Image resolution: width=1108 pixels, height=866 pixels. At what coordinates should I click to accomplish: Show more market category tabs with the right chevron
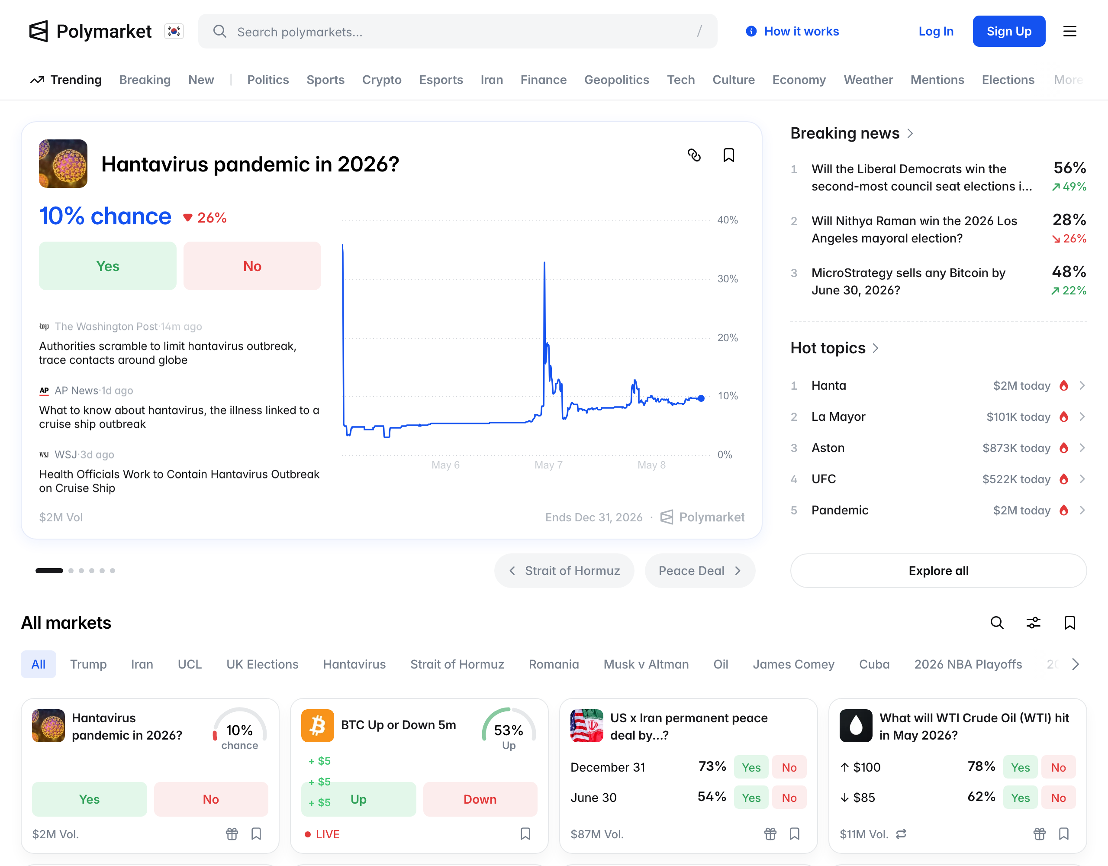(1075, 664)
